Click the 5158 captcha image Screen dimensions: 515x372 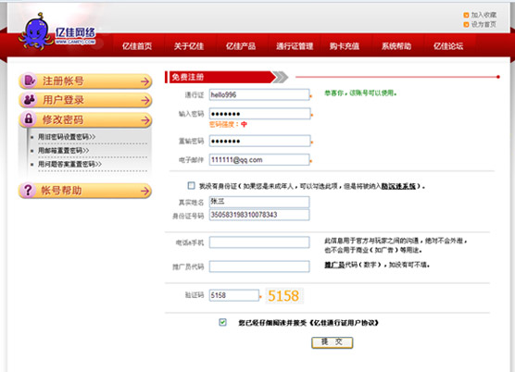(284, 295)
